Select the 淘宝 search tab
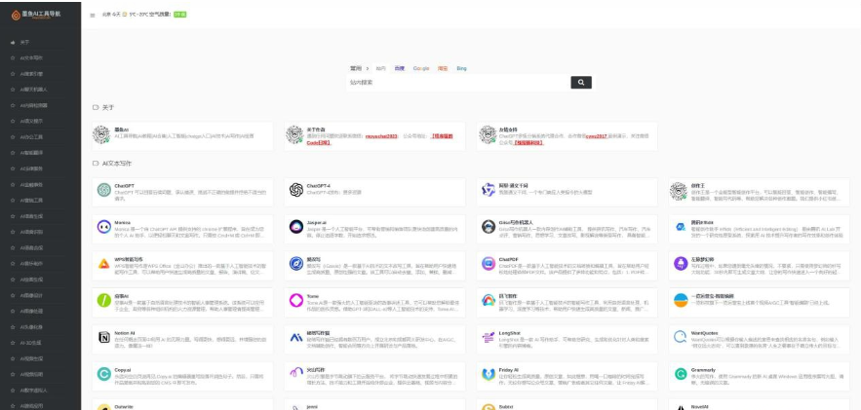The width and height of the screenshot is (861, 410). pos(443,68)
